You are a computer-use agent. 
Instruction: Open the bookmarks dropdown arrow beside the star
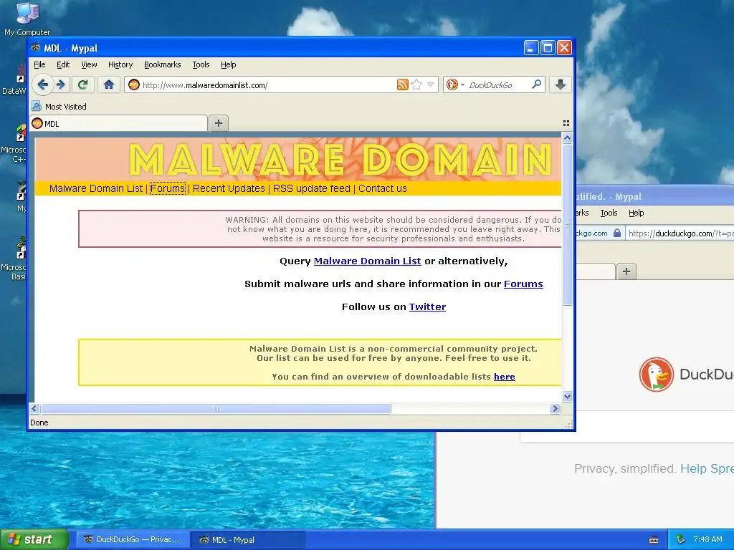point(431,85)
